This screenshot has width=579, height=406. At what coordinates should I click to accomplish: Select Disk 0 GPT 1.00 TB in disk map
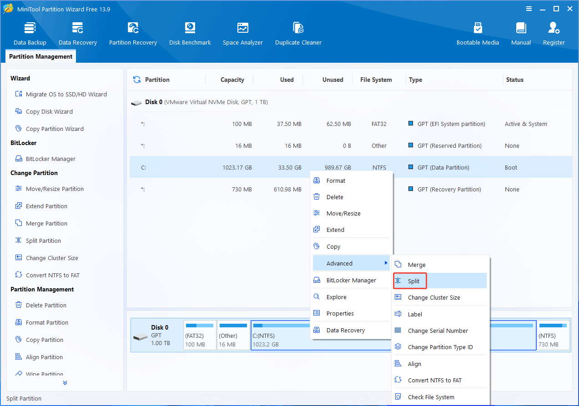coord(157,335)
